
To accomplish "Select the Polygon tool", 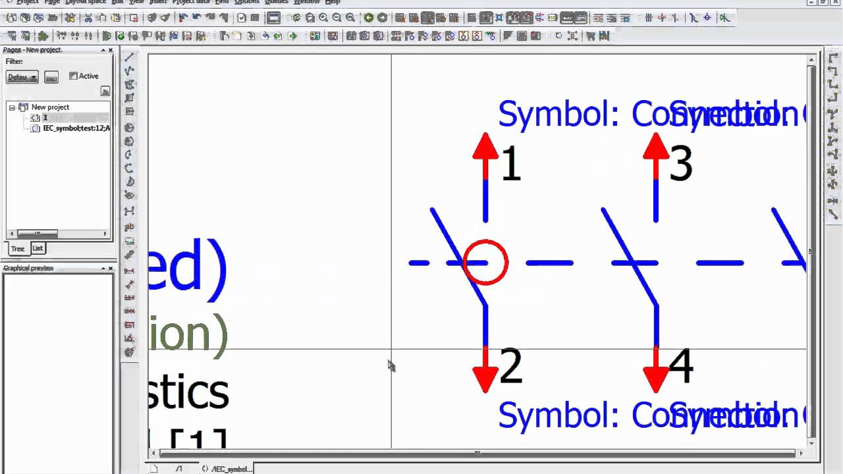I will (130, 84).
